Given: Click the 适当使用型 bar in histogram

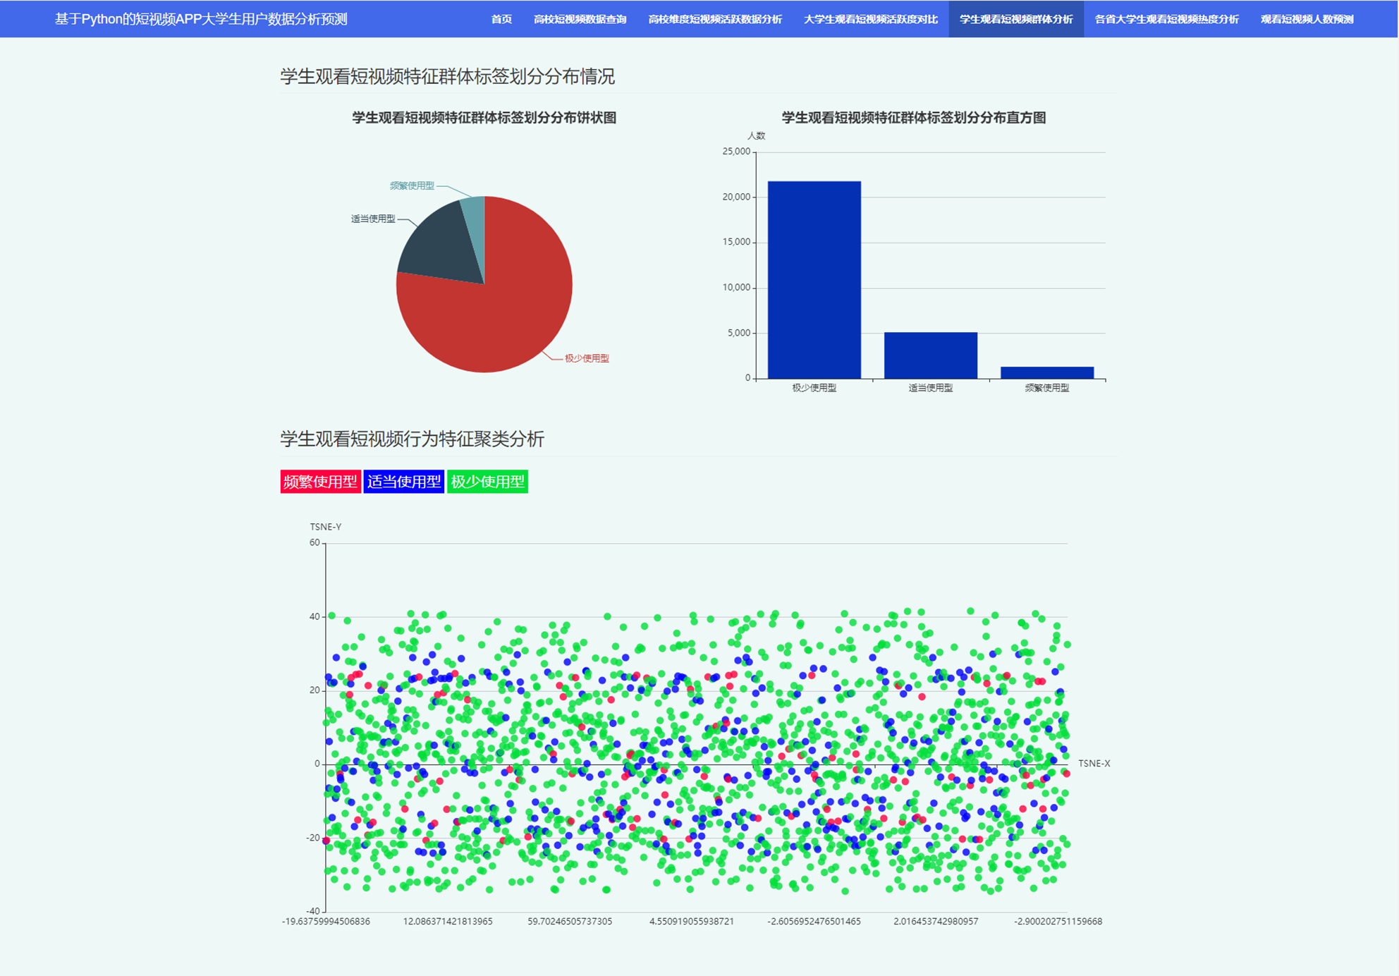Looking at the screenshot, I should click(x=930, y=355).
